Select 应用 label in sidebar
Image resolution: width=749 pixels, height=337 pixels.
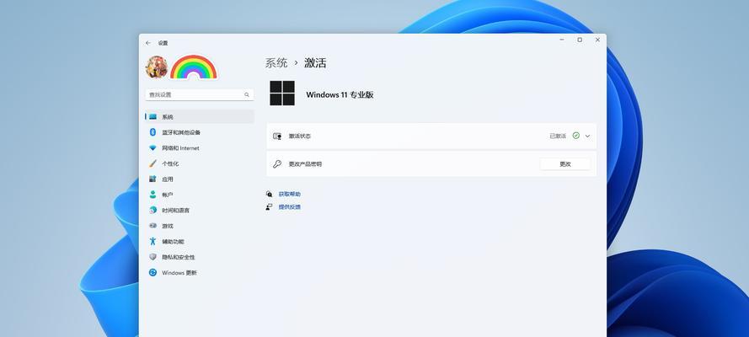(167, 179)
